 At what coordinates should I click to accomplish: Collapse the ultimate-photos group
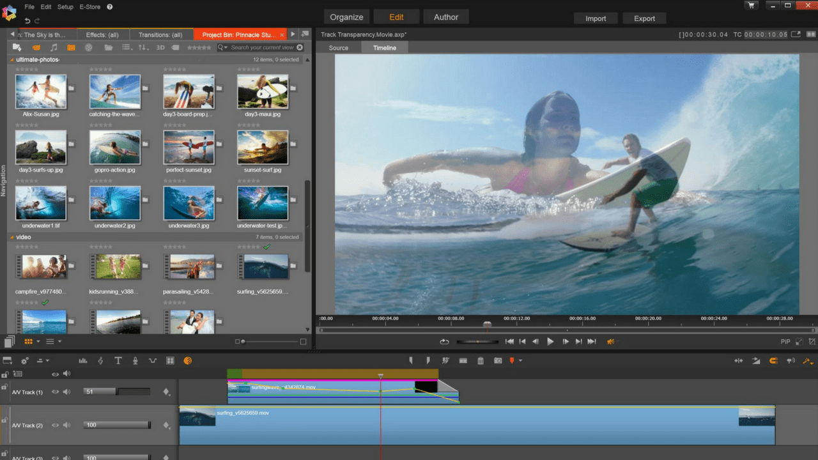coord(12,59)
